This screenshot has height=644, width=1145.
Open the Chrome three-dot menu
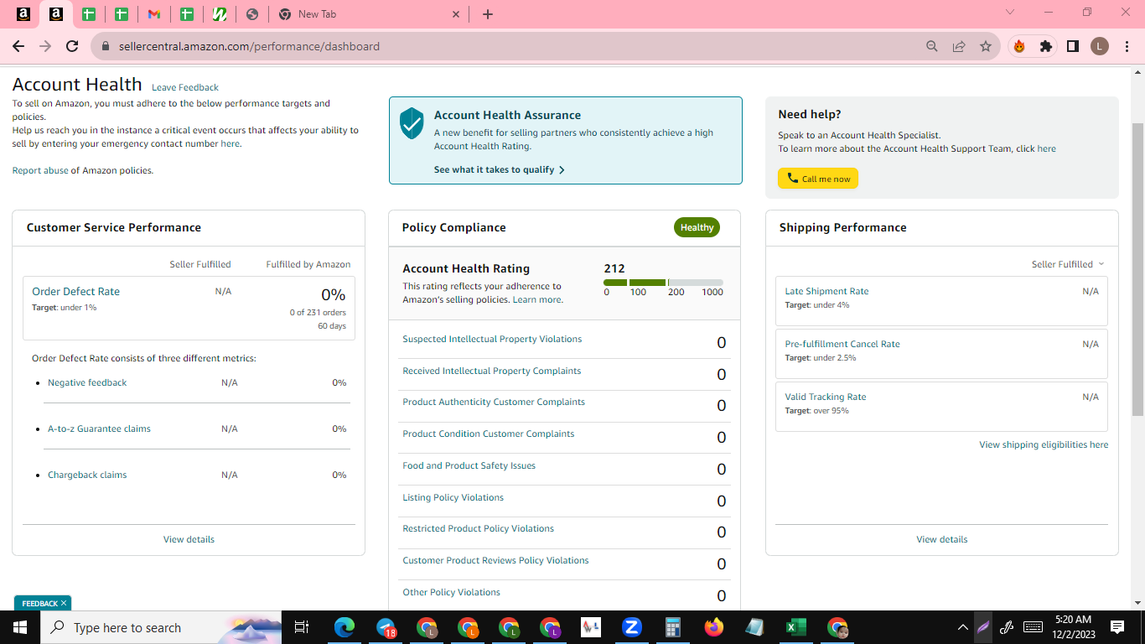coord(1126,46)
